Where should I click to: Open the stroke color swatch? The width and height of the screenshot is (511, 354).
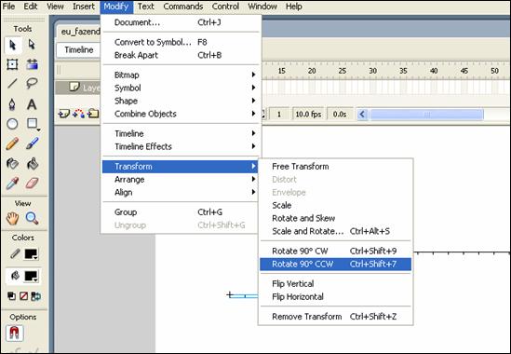point(32,253)
